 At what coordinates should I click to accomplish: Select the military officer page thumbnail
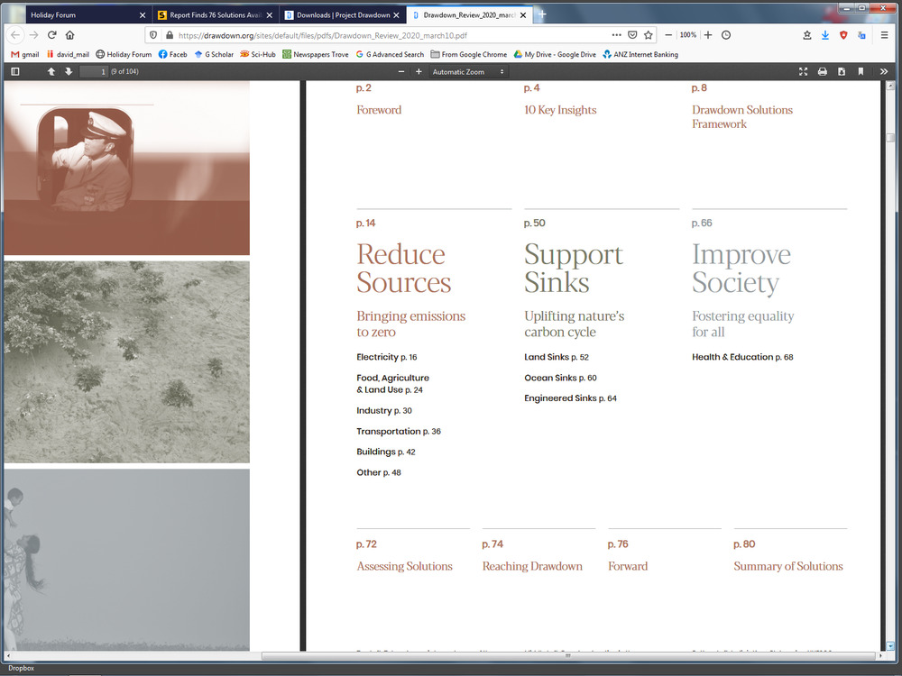click(x=126, y=168)
